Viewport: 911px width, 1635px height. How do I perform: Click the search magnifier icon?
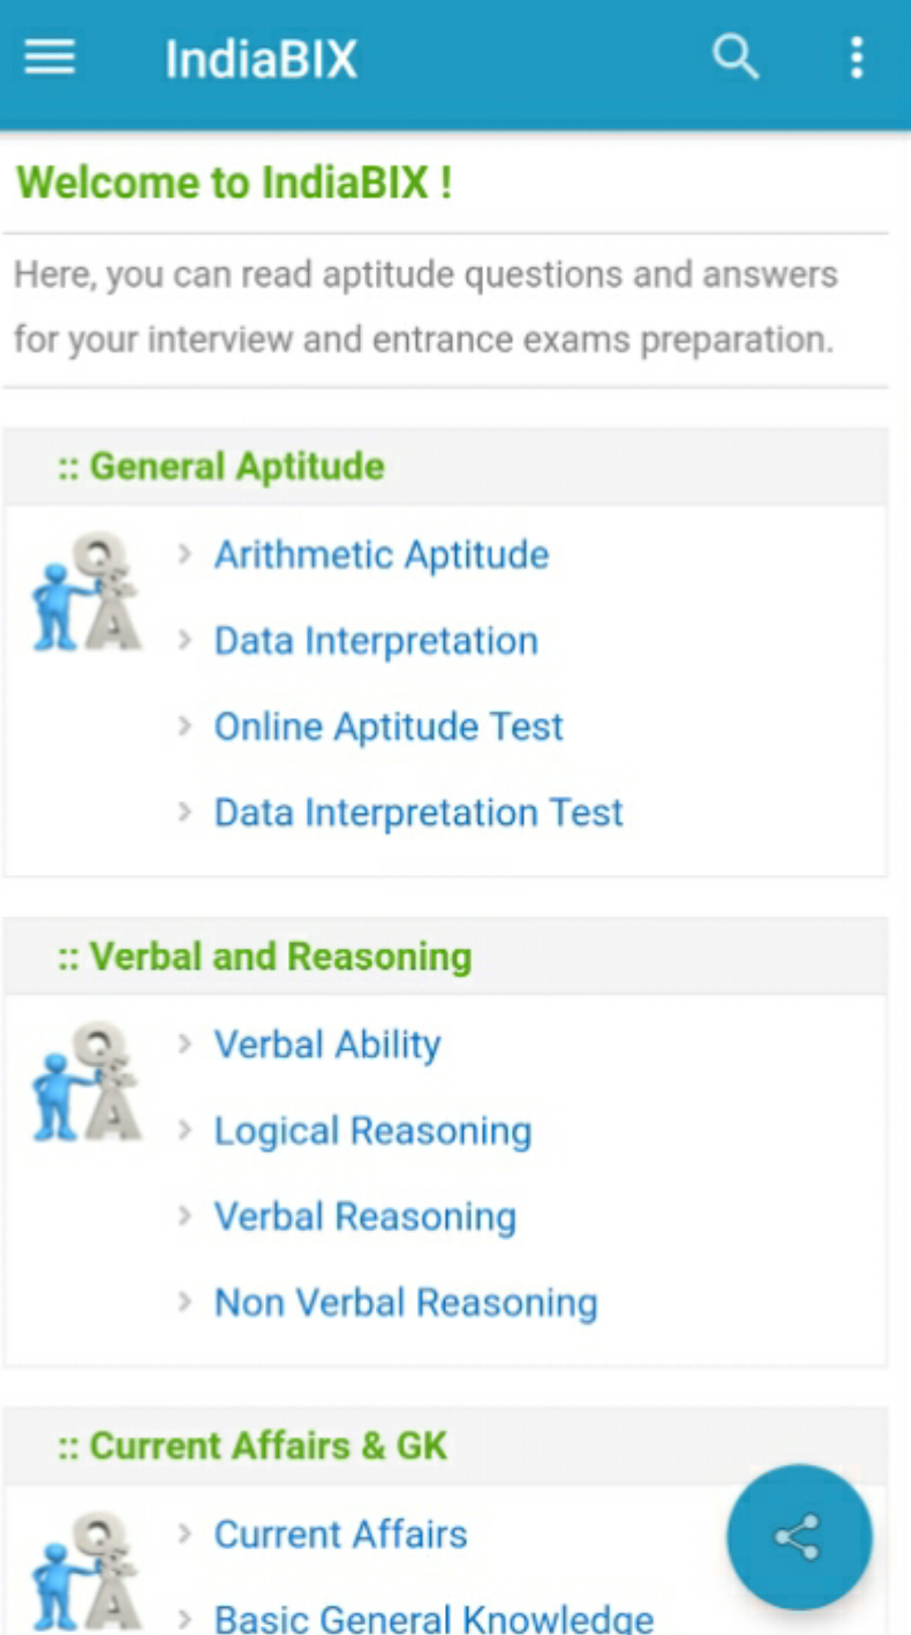point(734,58)
